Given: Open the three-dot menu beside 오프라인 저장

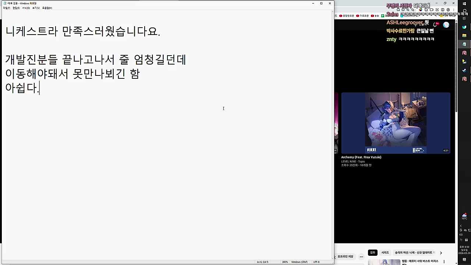Looking at the screenshot, I should coord(361,257).
